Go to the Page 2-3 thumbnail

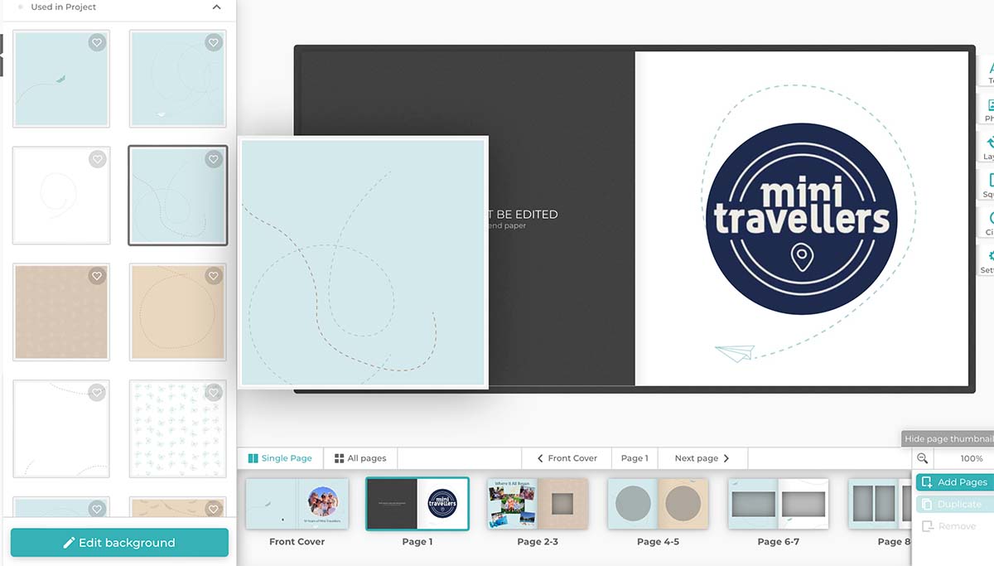538,503
